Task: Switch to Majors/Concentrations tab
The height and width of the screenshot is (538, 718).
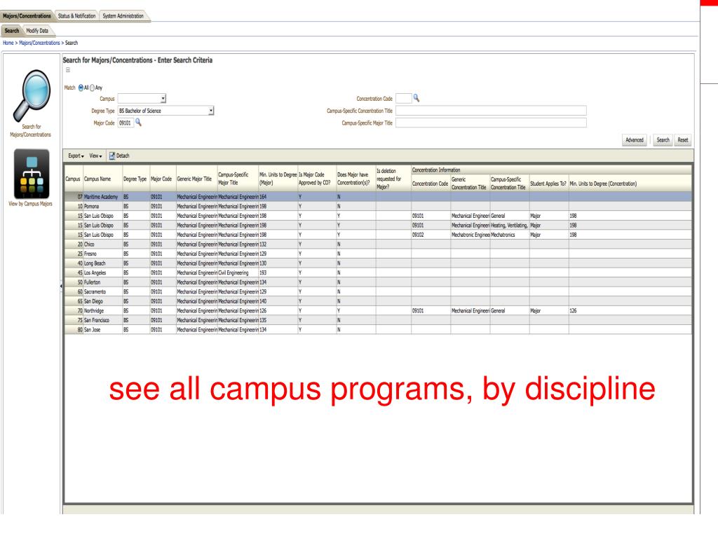Action: click(27, 16)
